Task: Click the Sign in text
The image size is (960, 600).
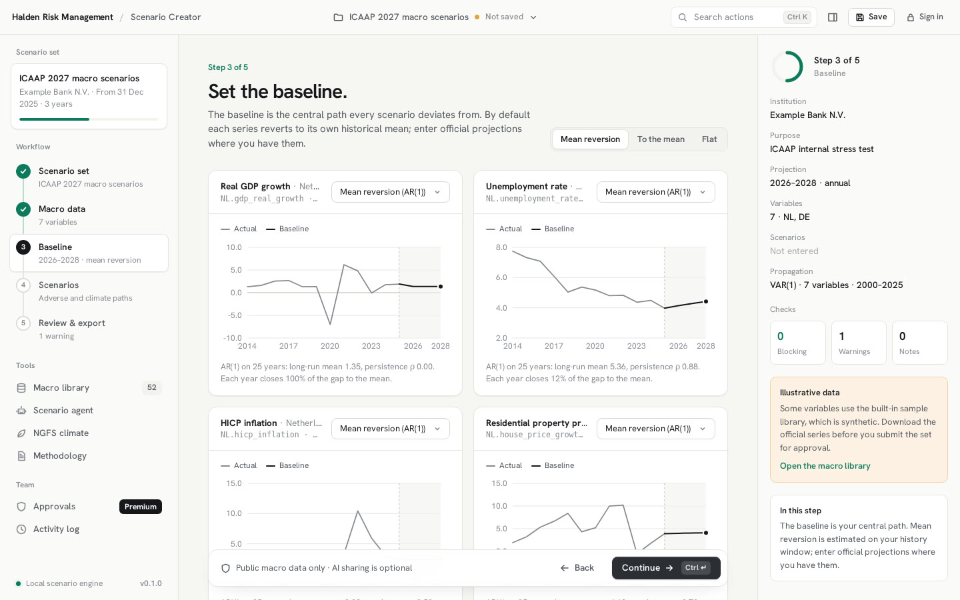Action: pyautogui.click(x=931, y=17)
